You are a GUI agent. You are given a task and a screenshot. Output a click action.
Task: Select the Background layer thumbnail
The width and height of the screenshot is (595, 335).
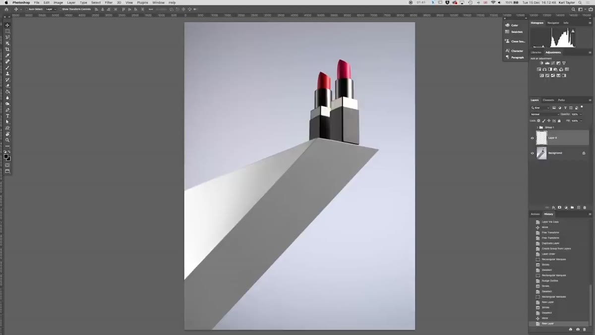pyautogui.click(x=541, y=153)
